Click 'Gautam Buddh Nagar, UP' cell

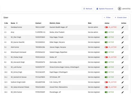pyautogui.click(x=59, y=27)
